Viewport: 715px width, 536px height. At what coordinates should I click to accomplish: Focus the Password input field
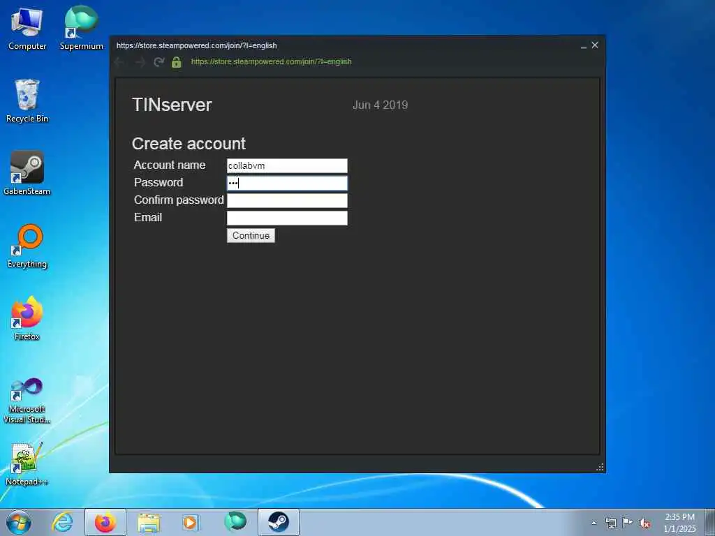[x=287, y=184]
